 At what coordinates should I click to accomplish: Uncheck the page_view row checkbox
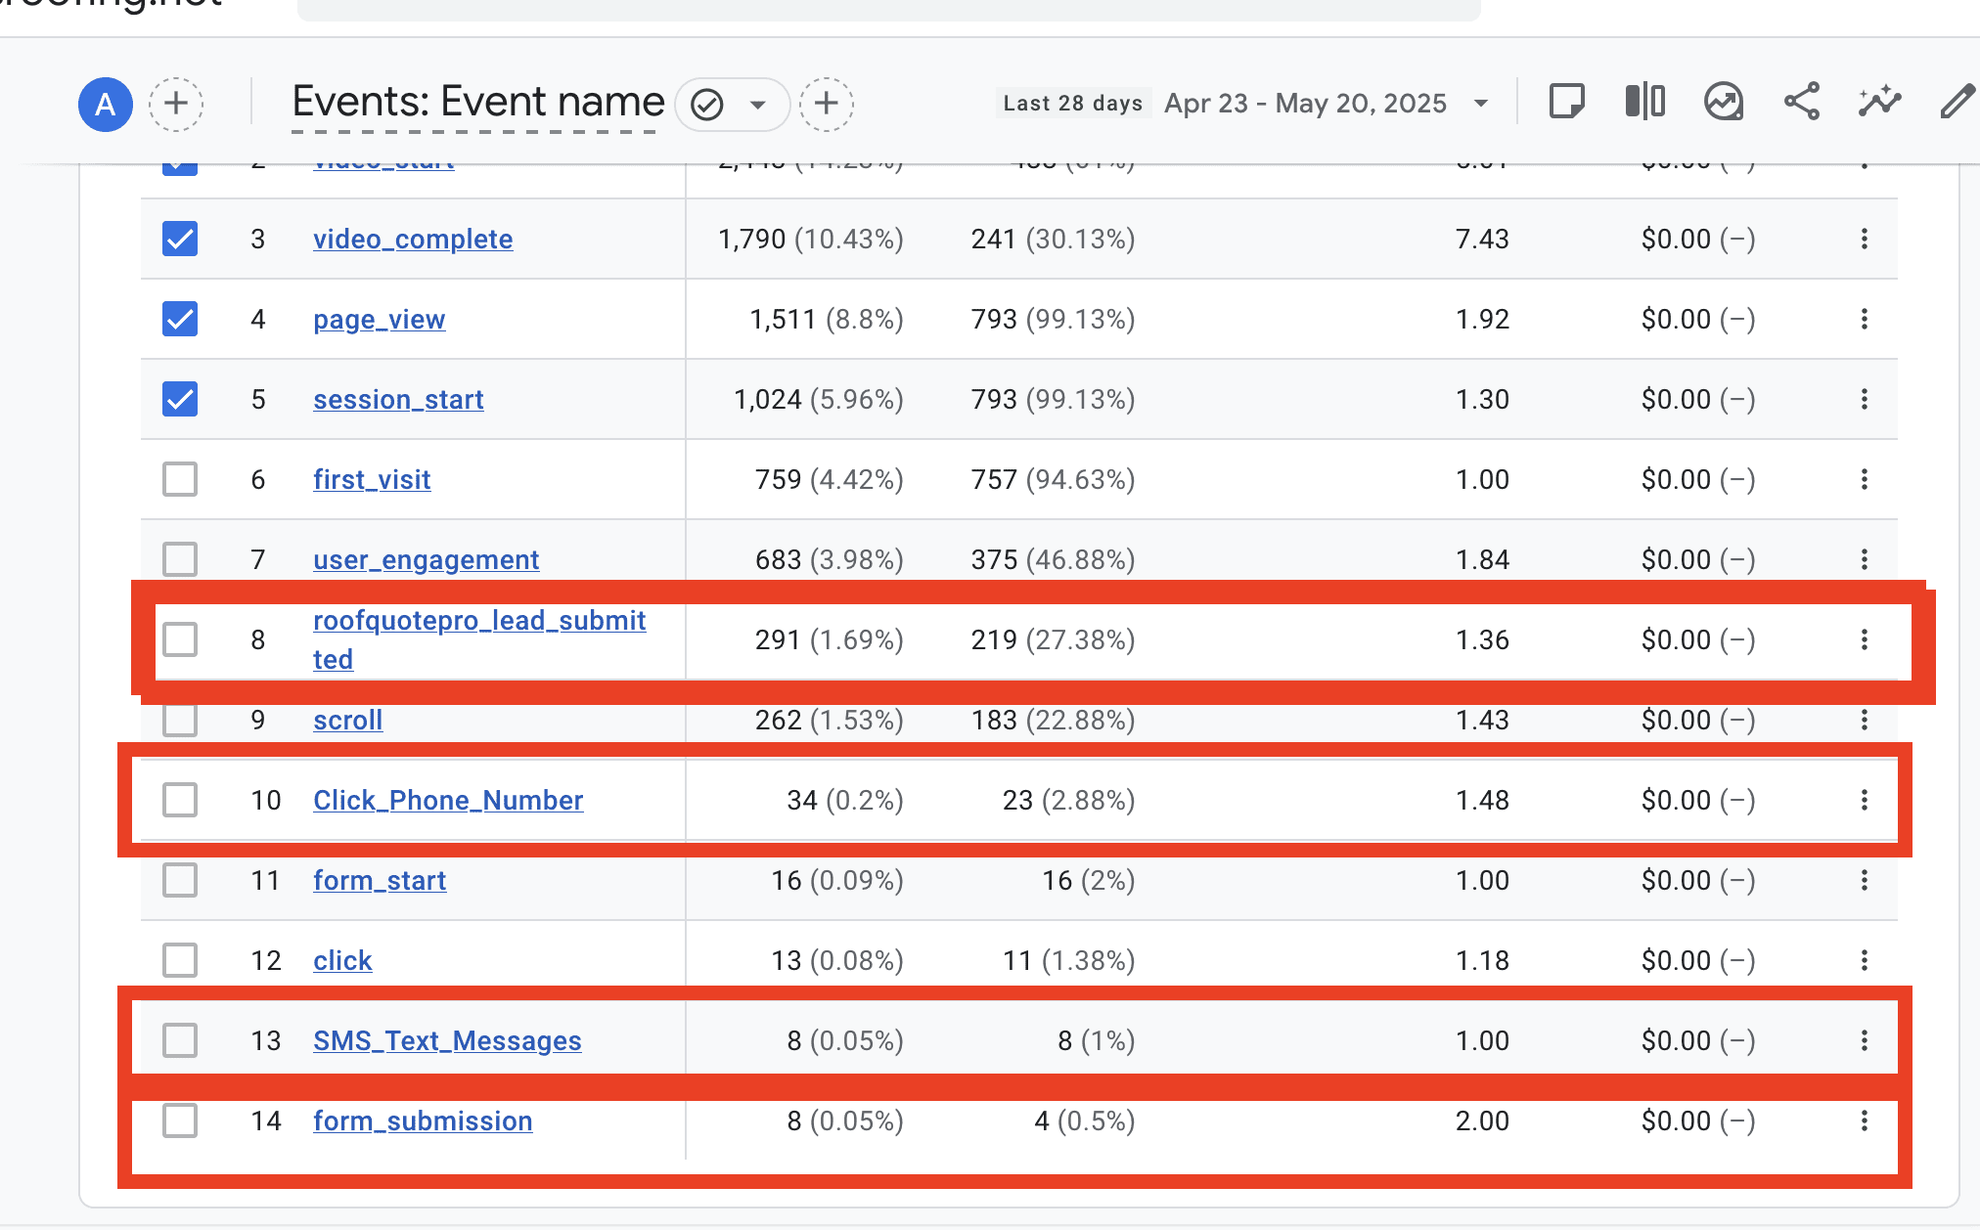pos(180,319)
